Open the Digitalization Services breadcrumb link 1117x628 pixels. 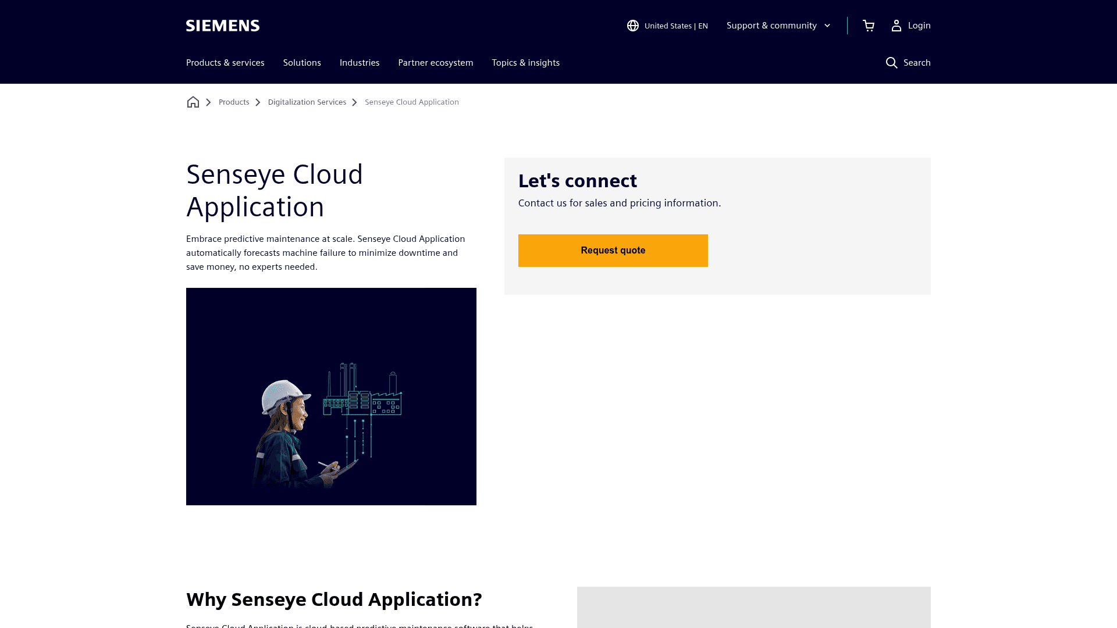[x=307, y=102]
